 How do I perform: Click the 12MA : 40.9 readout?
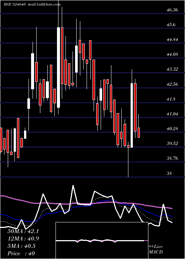tap(23, 239)
